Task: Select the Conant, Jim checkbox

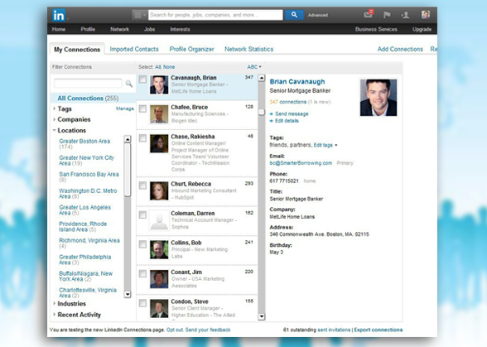Action: (142, 273)
